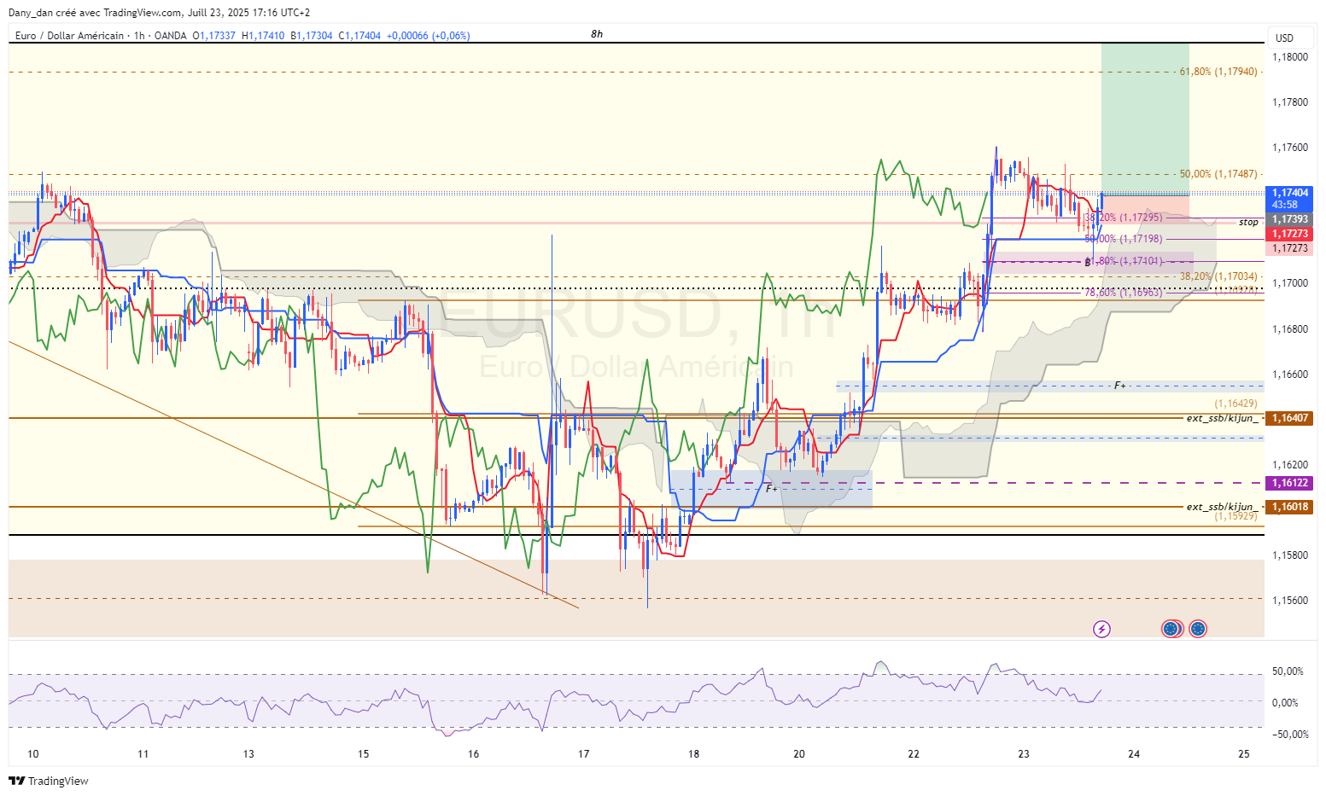Open the front EU flag icon of the overlapping pair
This screenshot has height=796, width=1326.
1170,630
